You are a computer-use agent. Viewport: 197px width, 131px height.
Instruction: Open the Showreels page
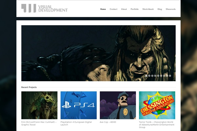click(171, 9)
